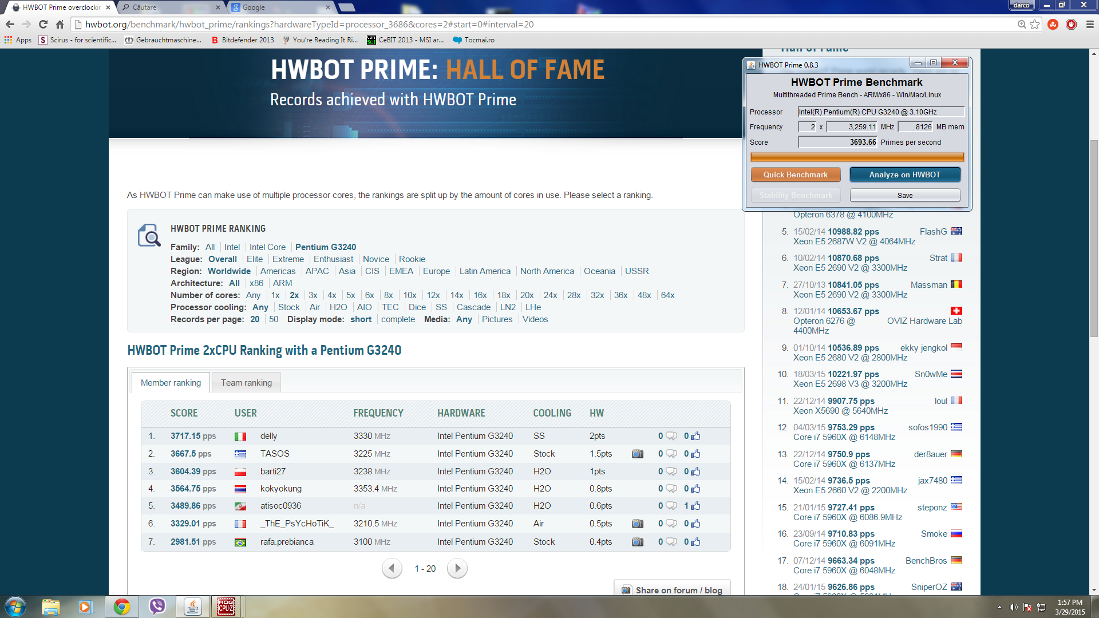
Task: Open der8auer user in sidebar
Action: click(930, 454)
